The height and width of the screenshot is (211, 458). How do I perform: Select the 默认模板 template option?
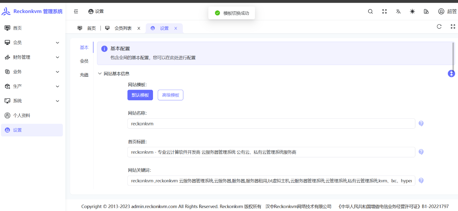(140, 95)
